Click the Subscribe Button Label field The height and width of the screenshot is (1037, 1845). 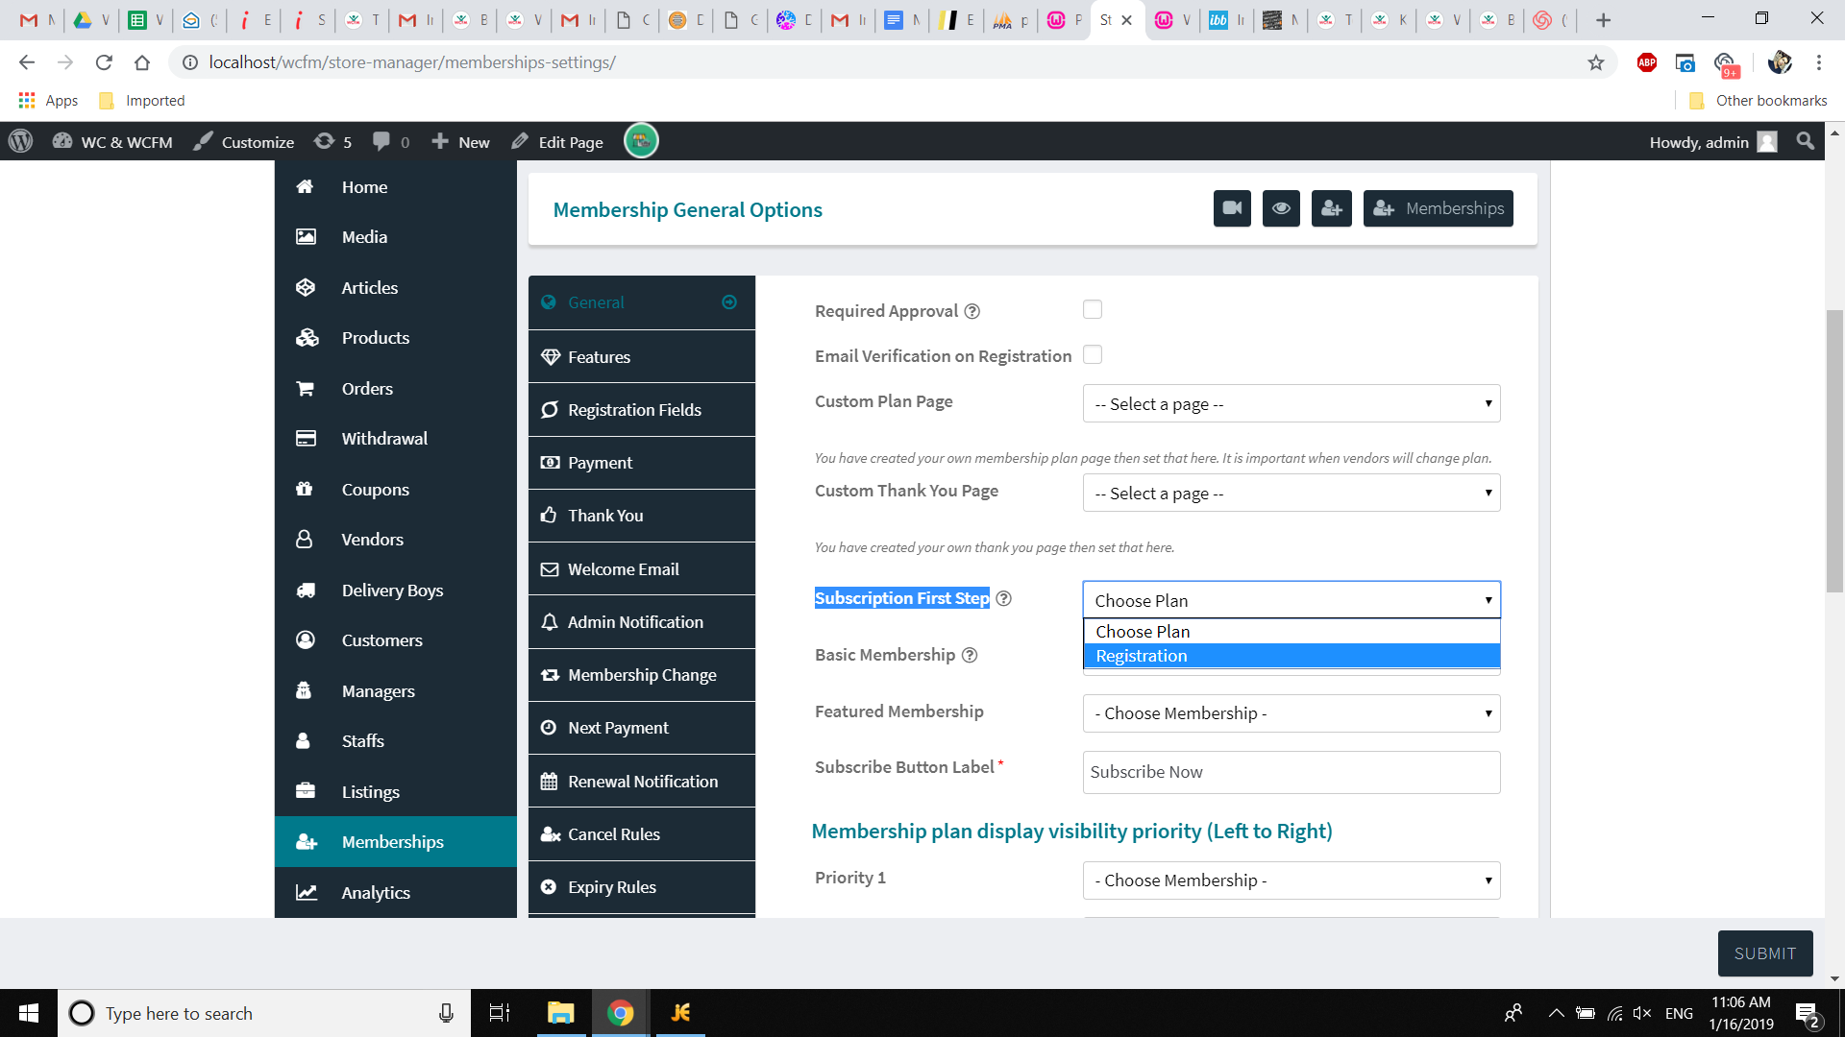coord(1291,772)
